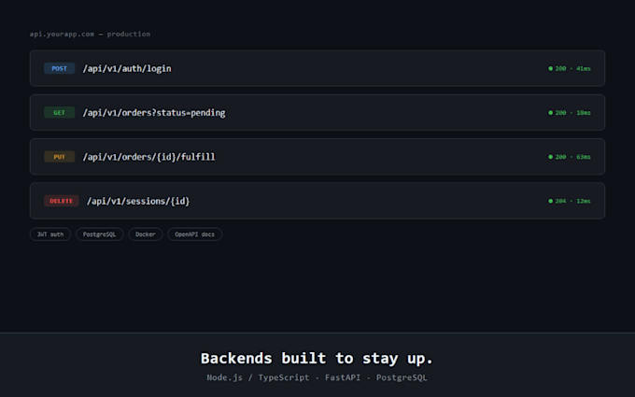Click the PostgreSQL tag pill
This screenshot has height=397, width=635.
click(99, 234)
